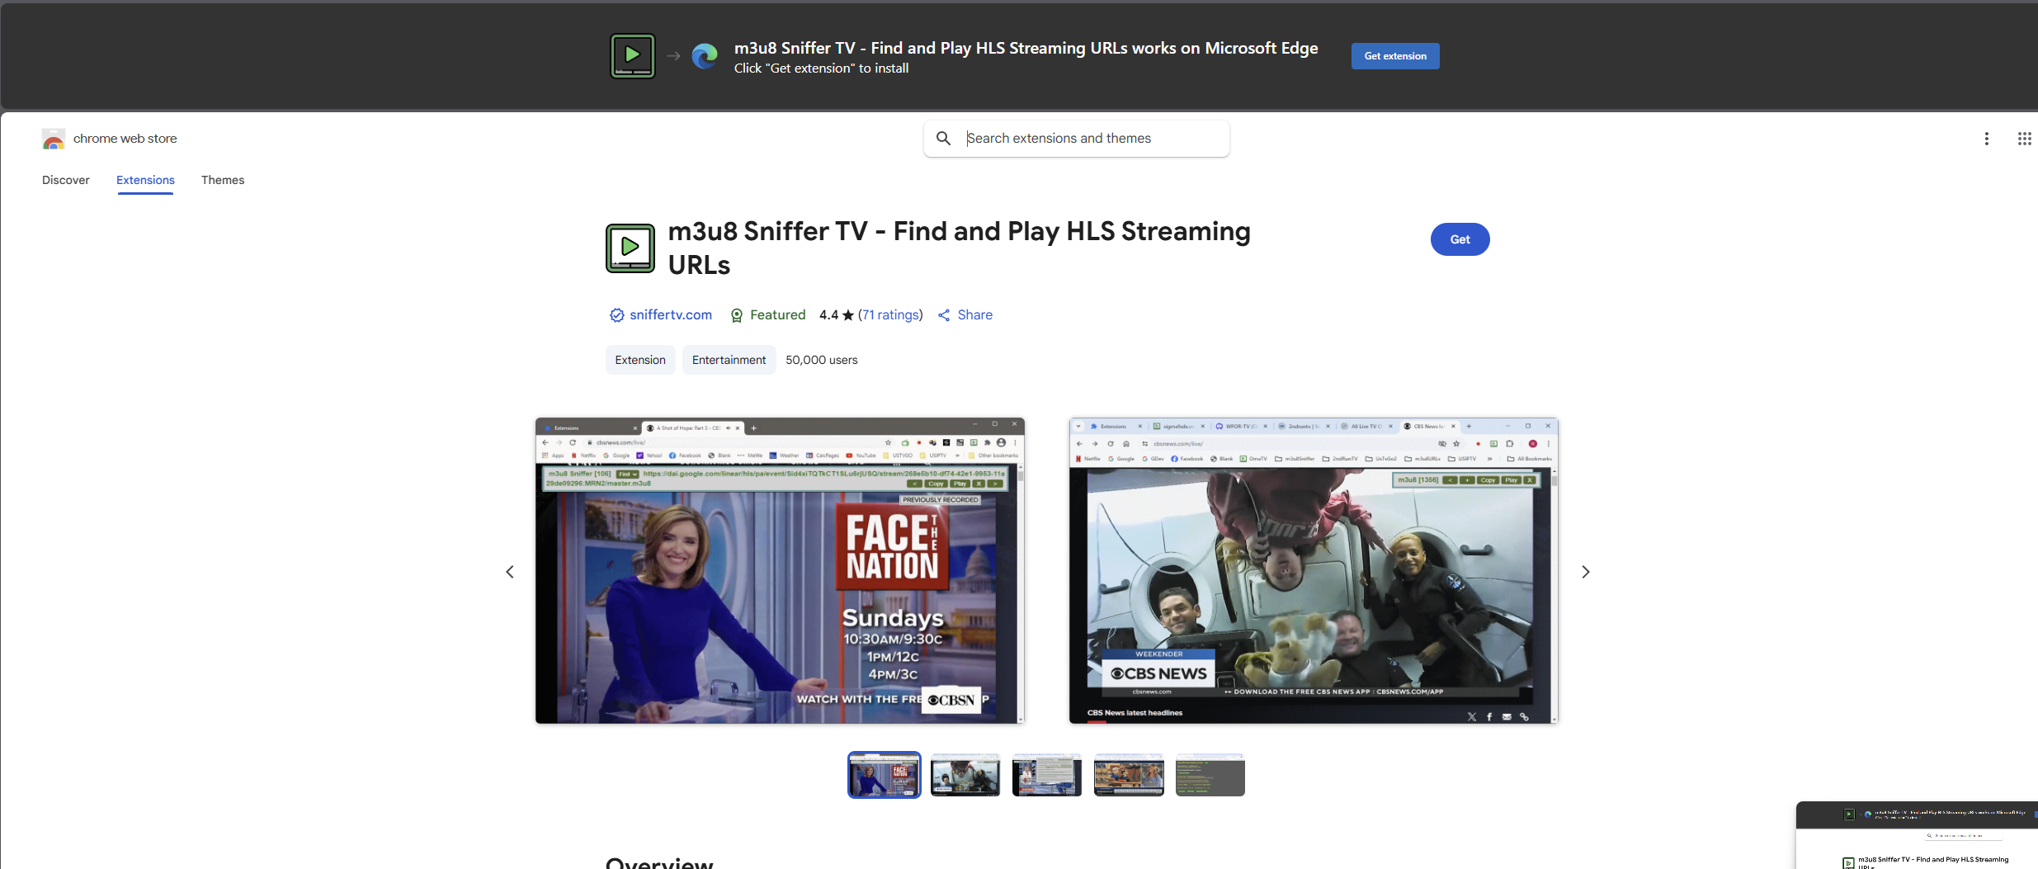Click the Featured badge icon
2038x869 pixels.
point(737,315)
